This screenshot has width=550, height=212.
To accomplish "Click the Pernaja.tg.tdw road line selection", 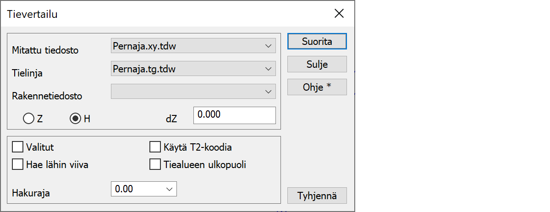I will click(186, 69).
